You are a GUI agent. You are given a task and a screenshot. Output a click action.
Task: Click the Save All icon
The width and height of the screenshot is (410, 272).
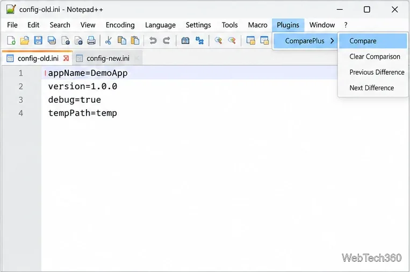click(x=52, y=40)
